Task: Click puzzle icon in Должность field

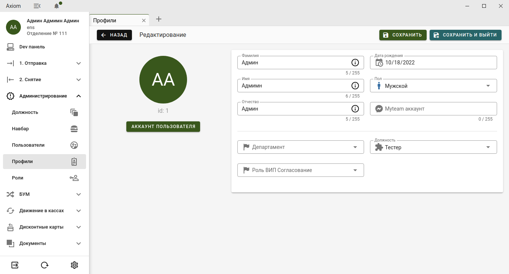Action: [x=379, y=147]
